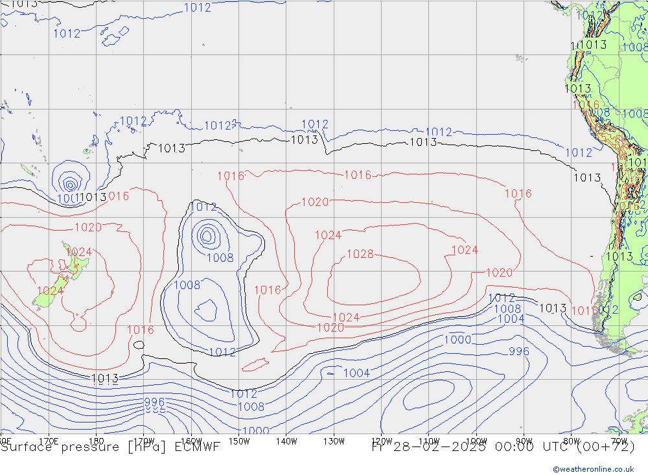
Task: Click New Zealand's South Island on the map
Action: click(50, 292)
